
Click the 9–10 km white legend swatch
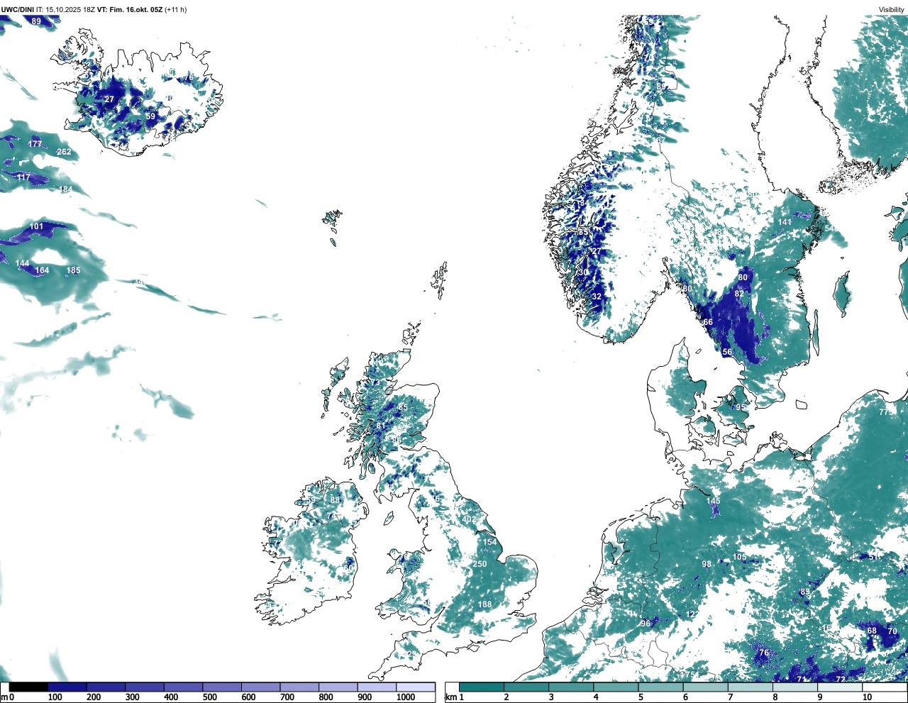(841, 687)
